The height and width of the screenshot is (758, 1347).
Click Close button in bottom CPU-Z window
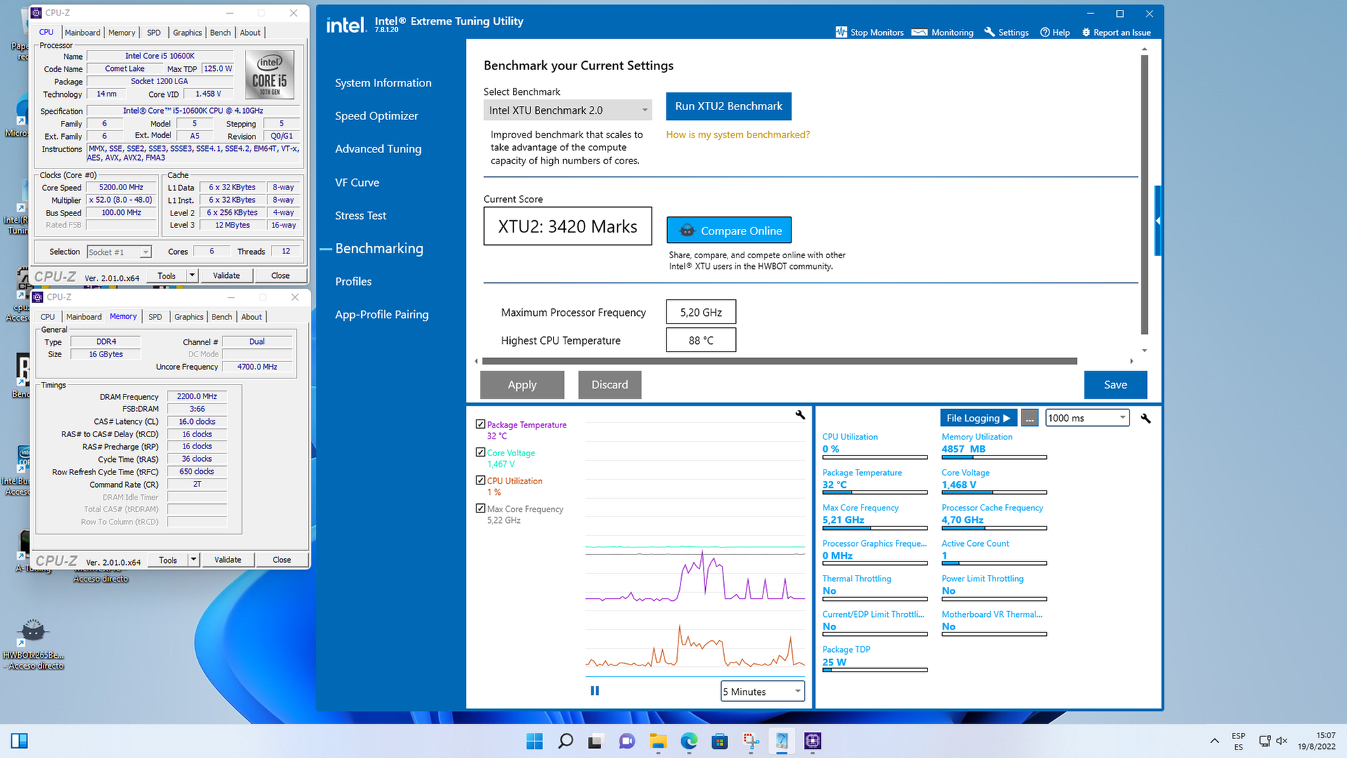(282, 560)
